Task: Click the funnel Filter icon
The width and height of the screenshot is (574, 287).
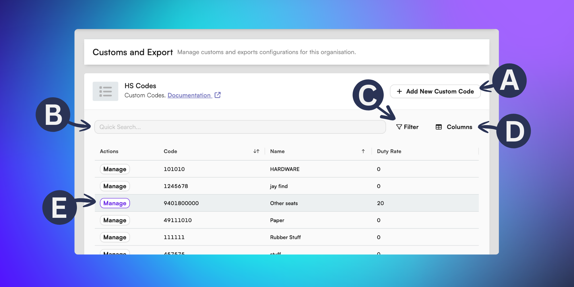Action: tap(399, 127)
